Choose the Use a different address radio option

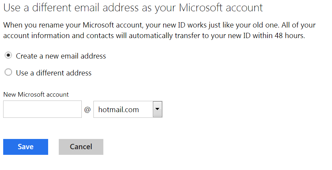(8, 73)
